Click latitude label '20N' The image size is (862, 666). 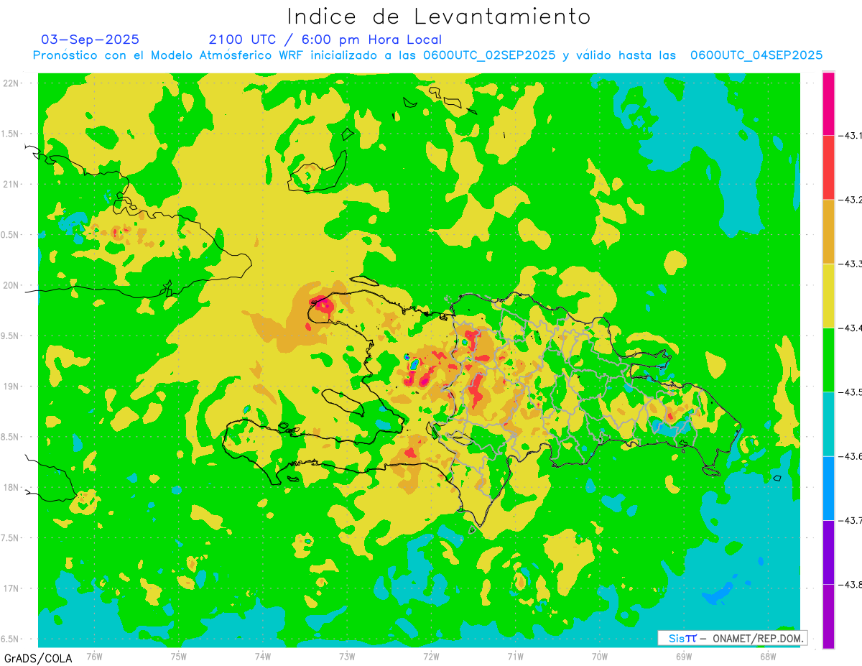tap(11, 285)
